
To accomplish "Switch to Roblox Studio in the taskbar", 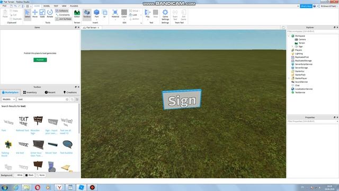I will (x=81, y=187).
